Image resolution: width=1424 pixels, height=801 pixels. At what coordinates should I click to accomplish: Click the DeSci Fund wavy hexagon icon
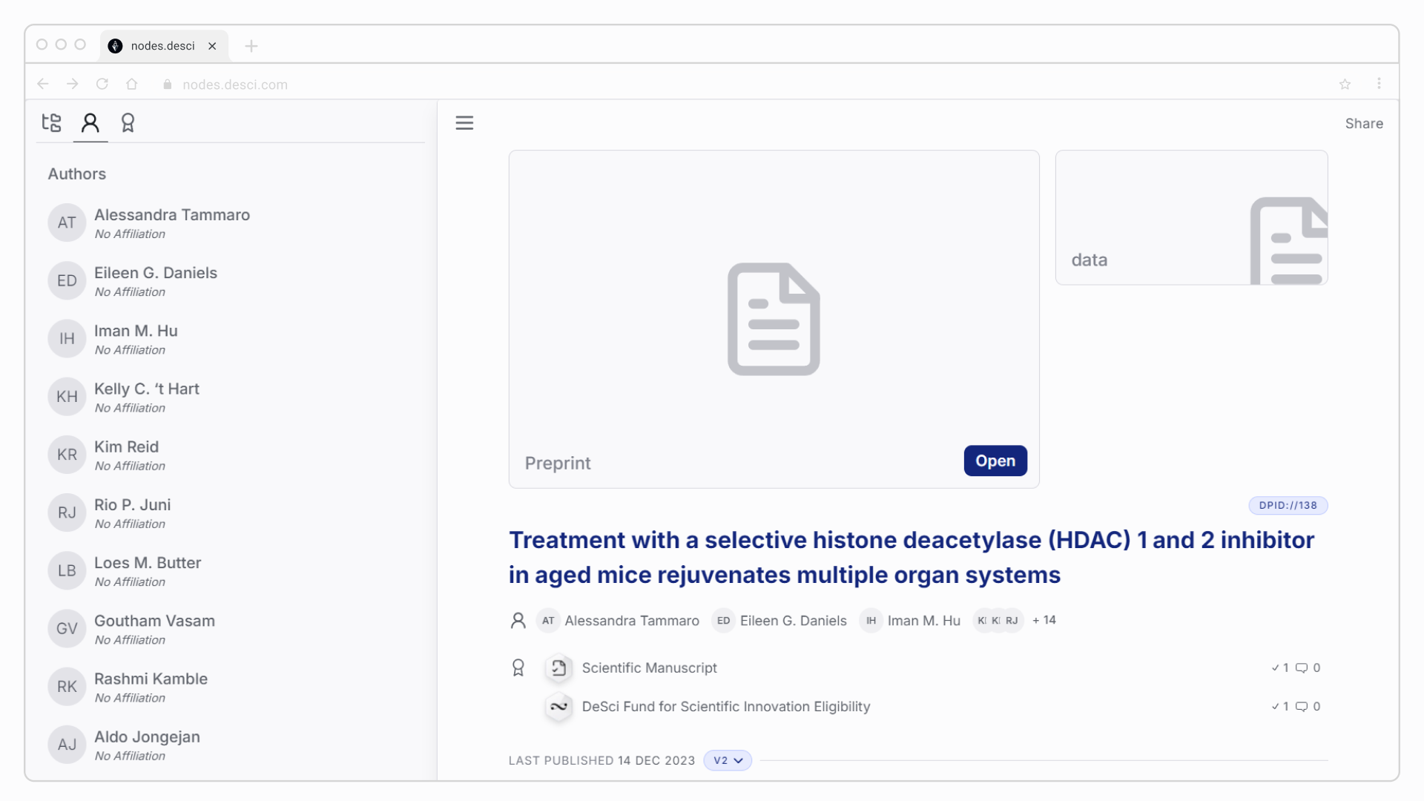[x=559, y=707]
